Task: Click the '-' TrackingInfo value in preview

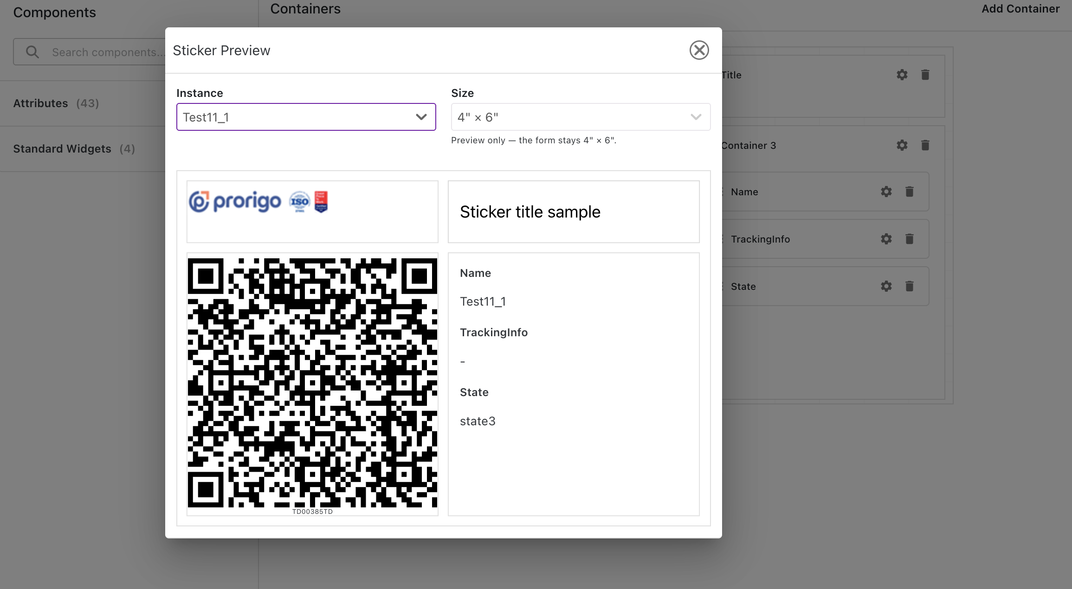Action: (462, 361)
